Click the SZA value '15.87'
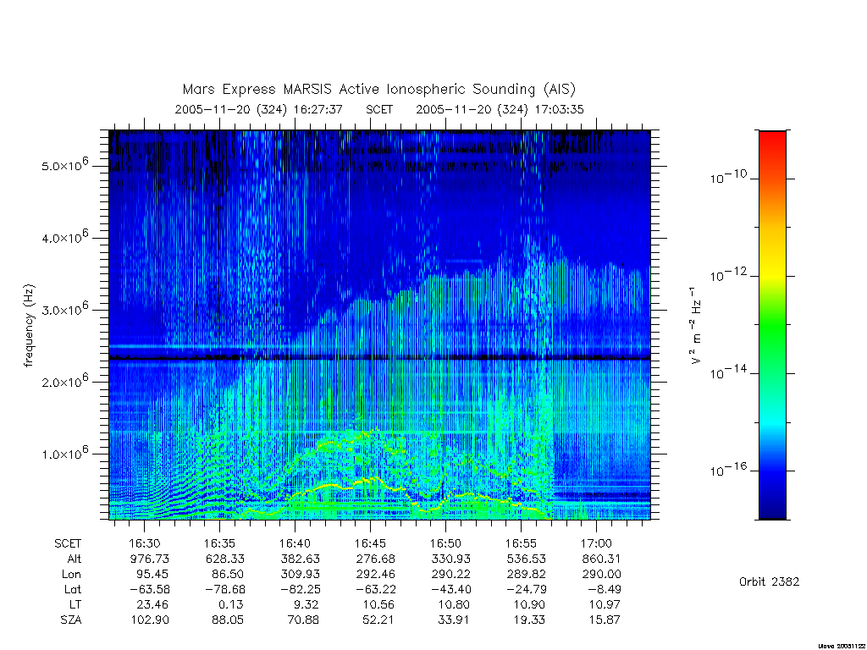Image resolution: width=867 pixels, height=650 pixels. 605,620
